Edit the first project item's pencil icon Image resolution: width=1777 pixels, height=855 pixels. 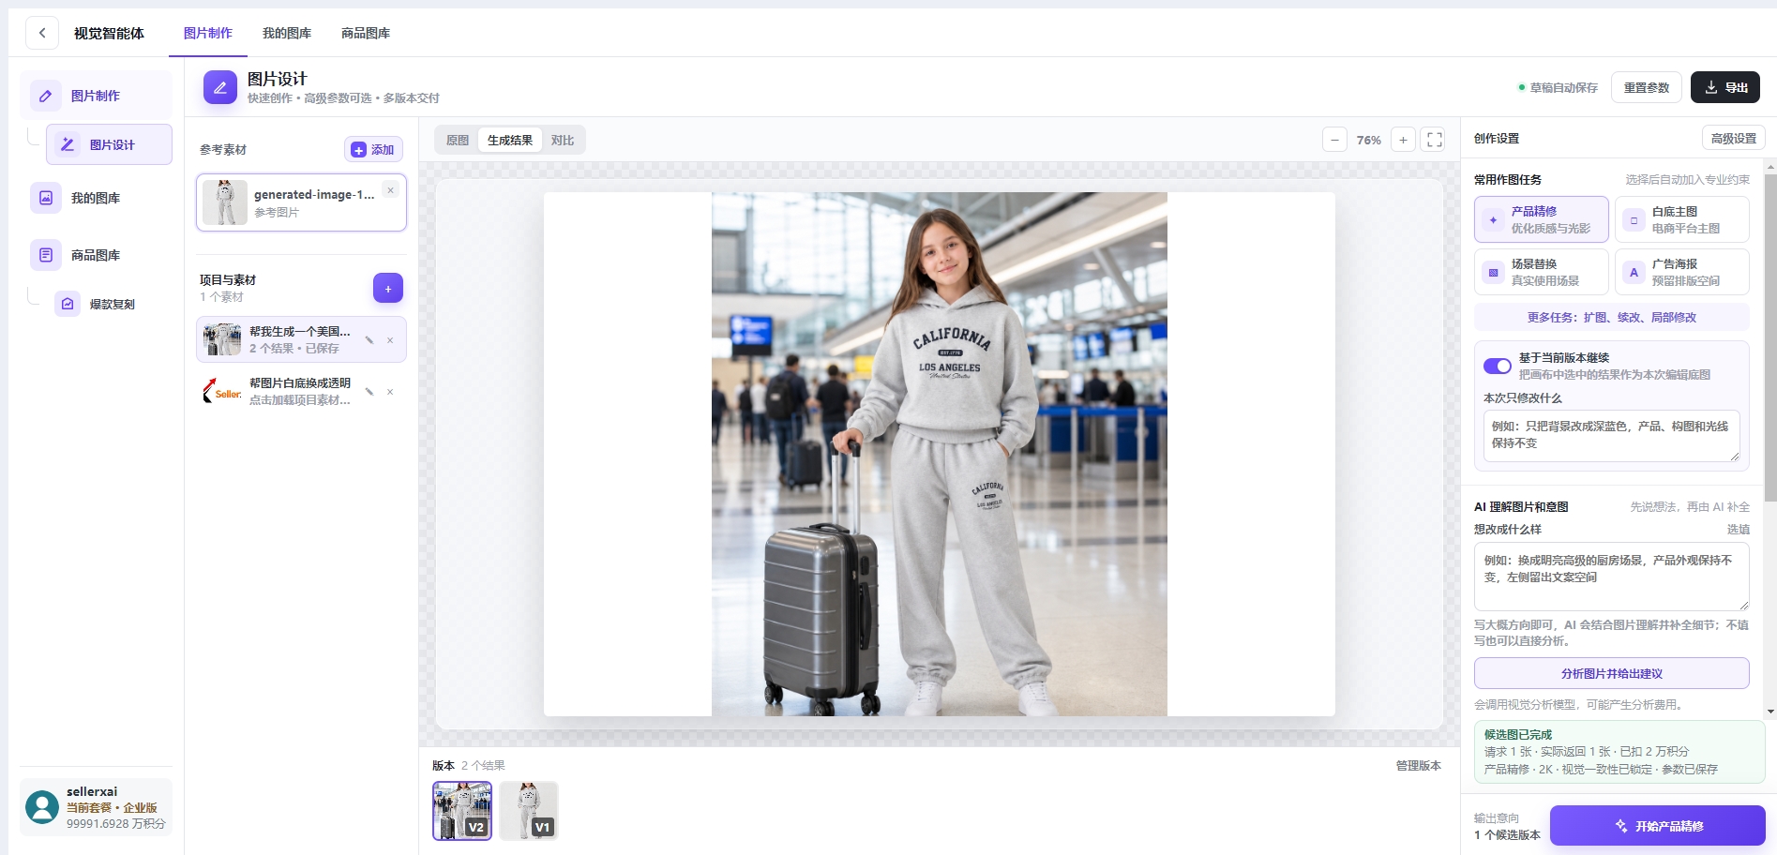(x=369, y=339)
